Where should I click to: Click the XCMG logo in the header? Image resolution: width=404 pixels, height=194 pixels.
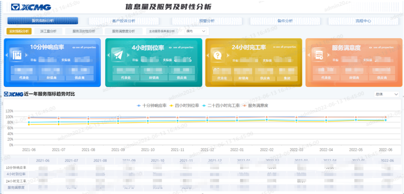tap(31, 7)
